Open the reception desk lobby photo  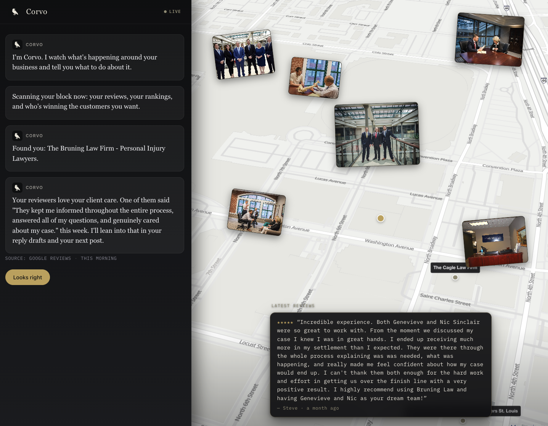pyautogui.click(x=495, y=242)
